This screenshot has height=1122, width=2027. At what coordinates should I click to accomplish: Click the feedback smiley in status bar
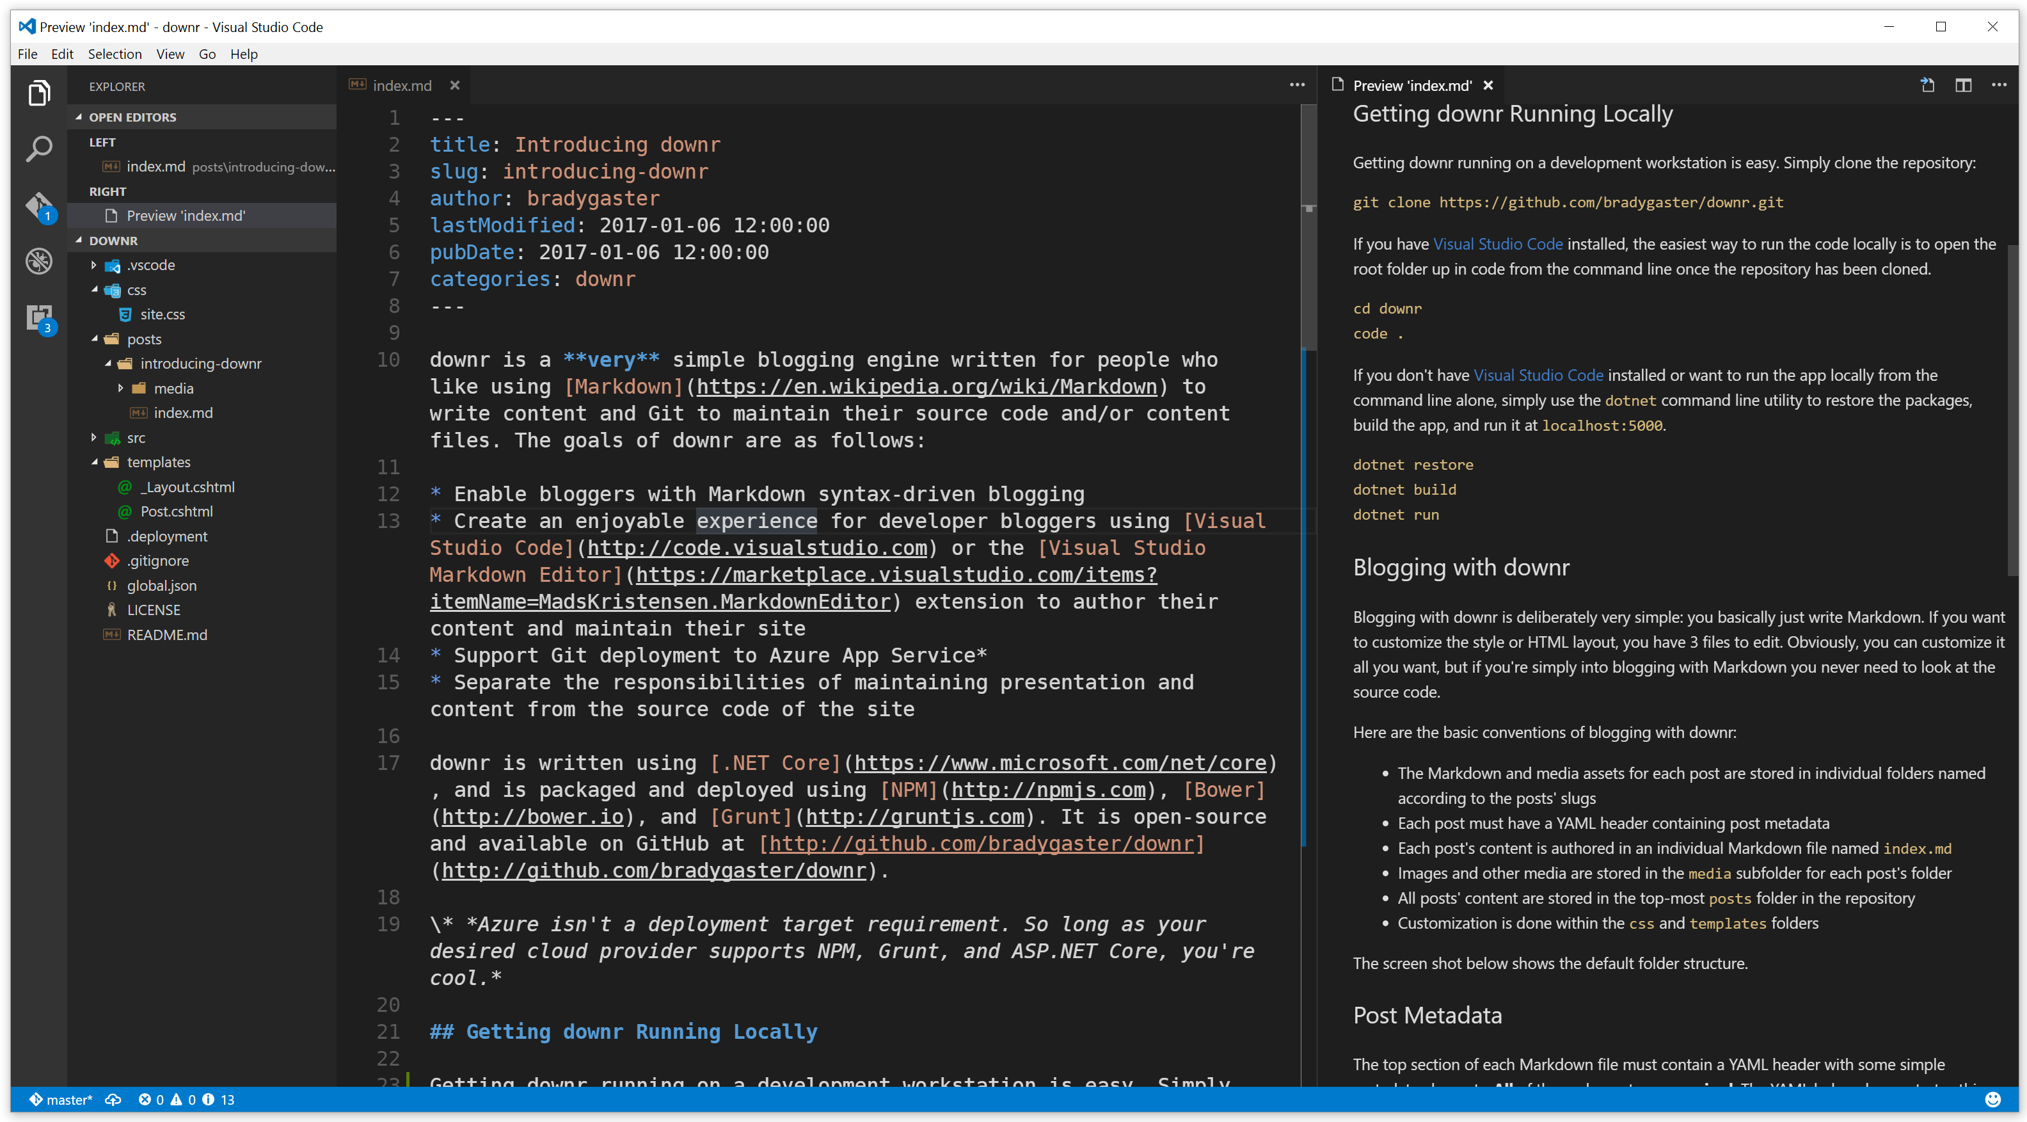pos(1993,1100)
